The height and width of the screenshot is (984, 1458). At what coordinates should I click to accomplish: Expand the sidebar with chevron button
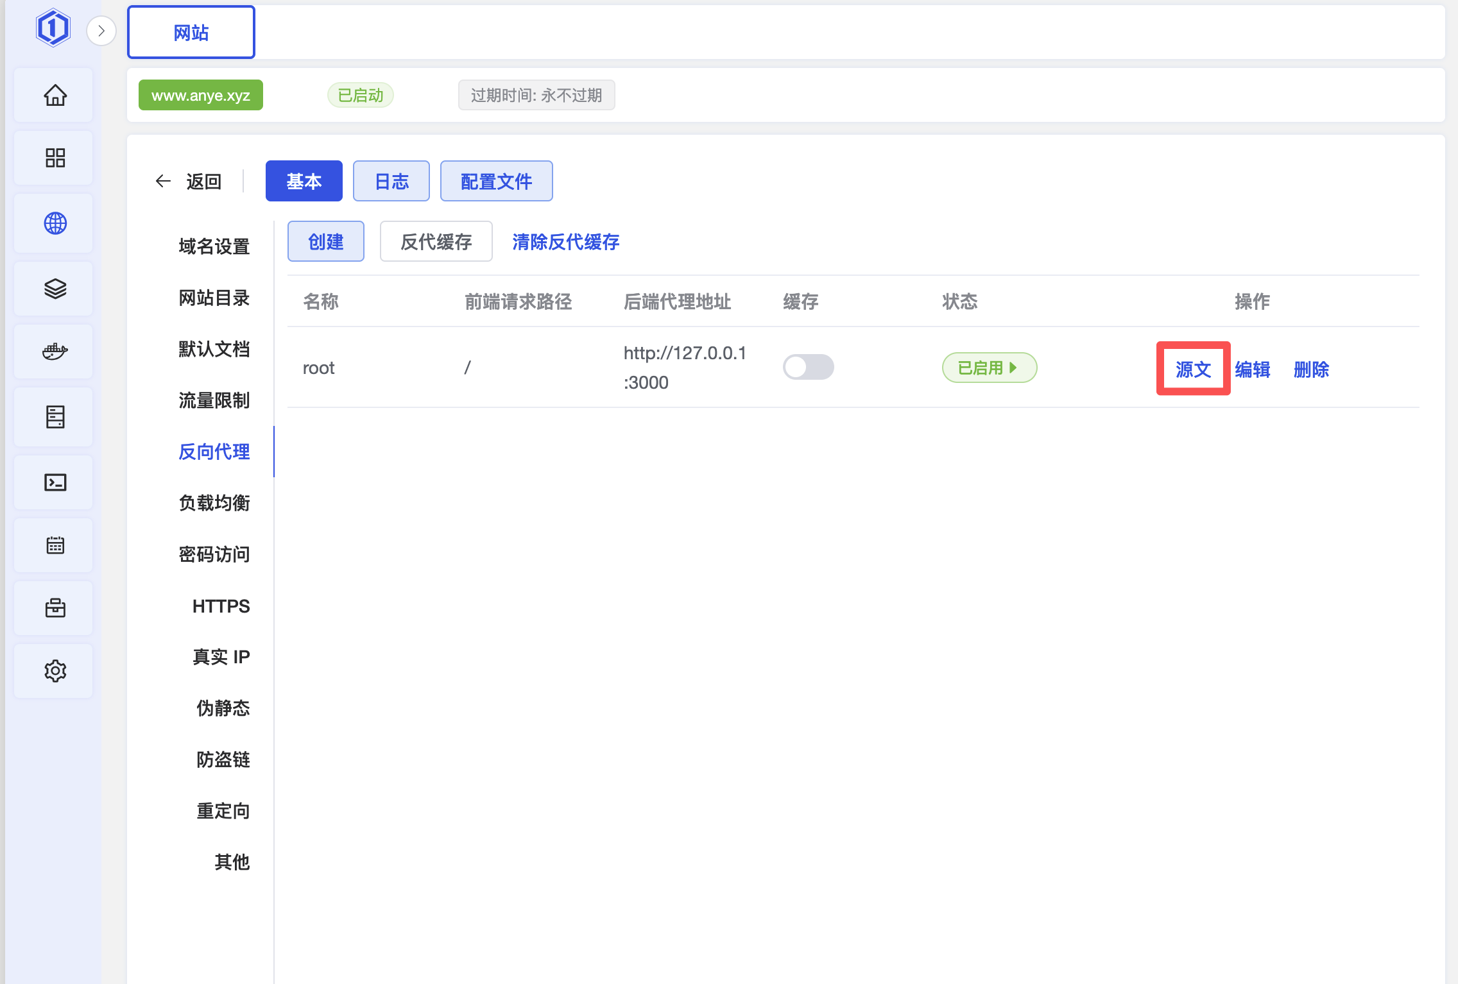click(x=101, y=31)
